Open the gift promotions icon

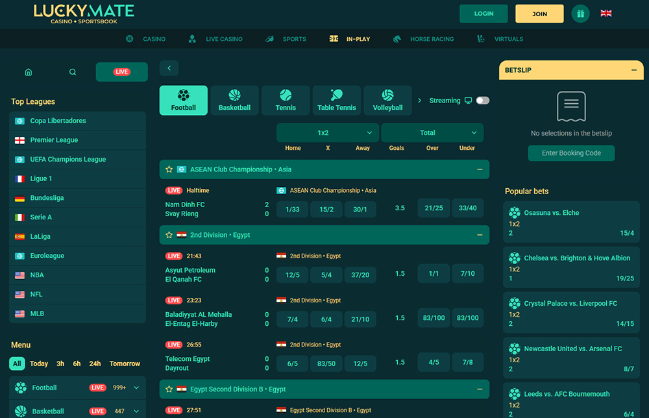(580, 14)
